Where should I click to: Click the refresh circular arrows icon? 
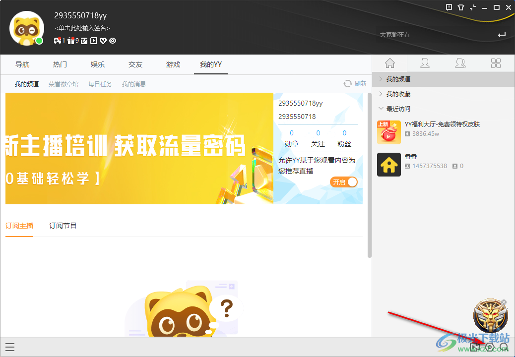pos(347,84)
